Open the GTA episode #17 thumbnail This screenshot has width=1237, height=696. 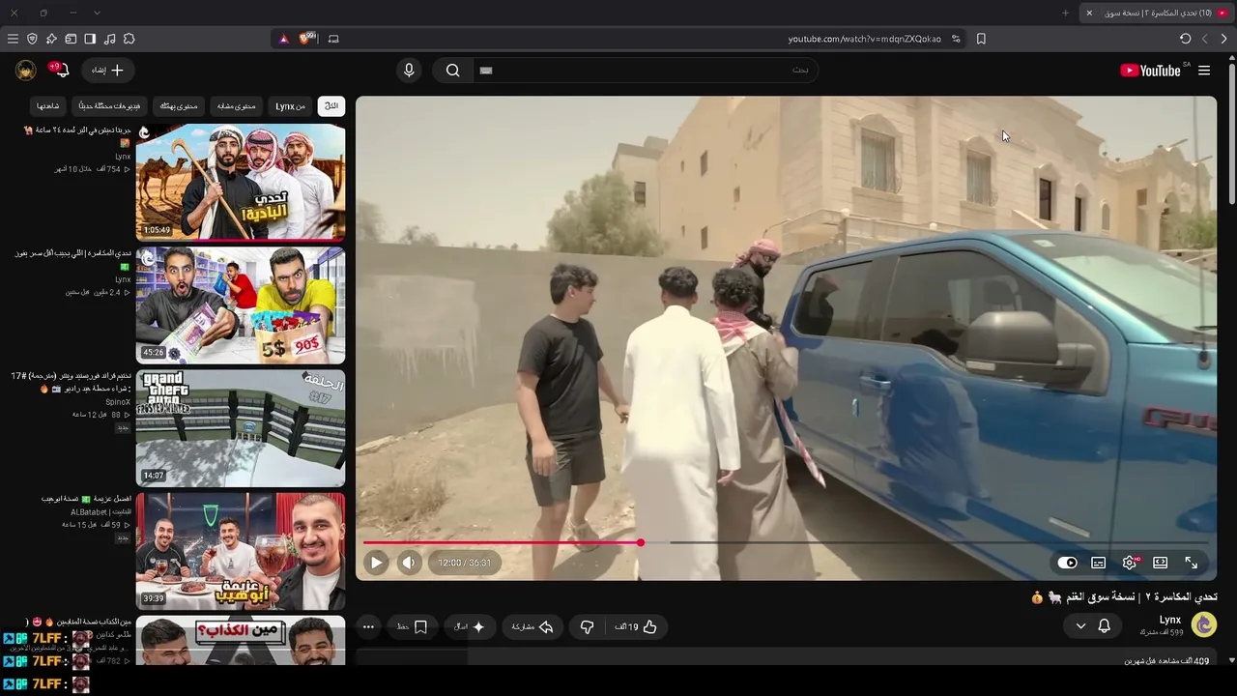pos(240,427)
